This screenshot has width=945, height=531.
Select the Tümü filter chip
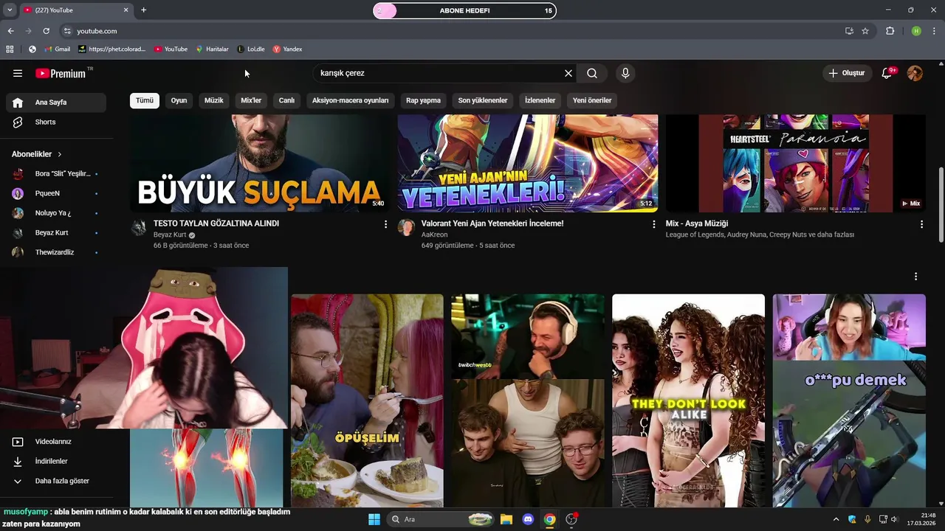(x=145, y=100)
